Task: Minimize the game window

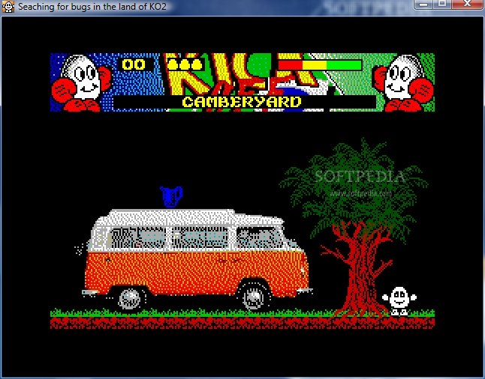Action: pos(423,4)
